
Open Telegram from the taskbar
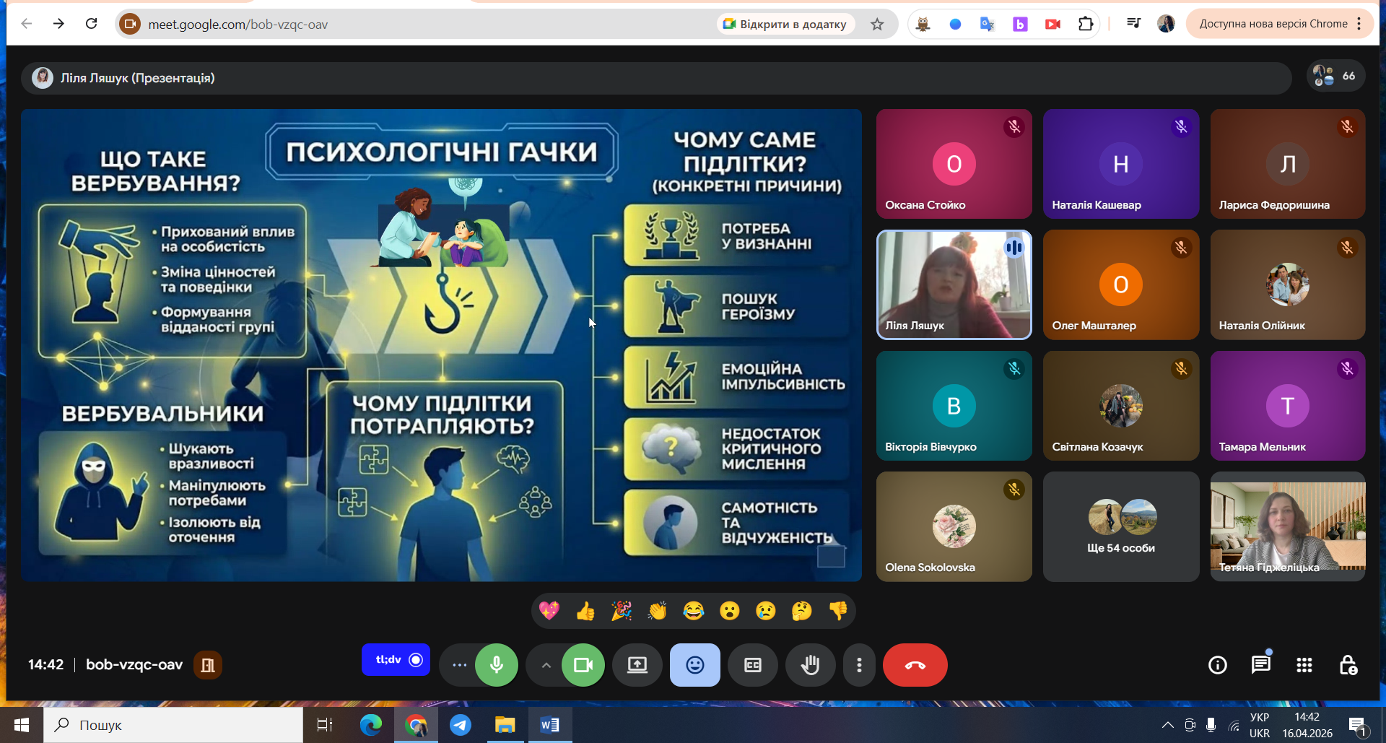click(x=461, y=724)
